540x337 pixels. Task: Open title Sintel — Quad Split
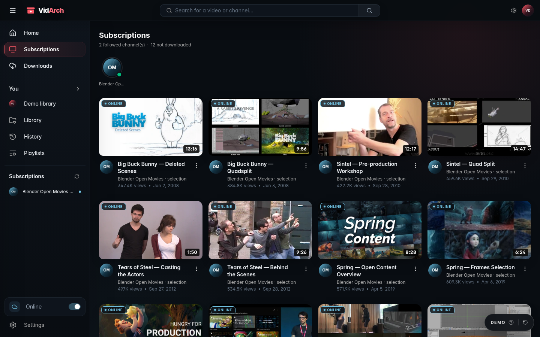pos(470,164)
